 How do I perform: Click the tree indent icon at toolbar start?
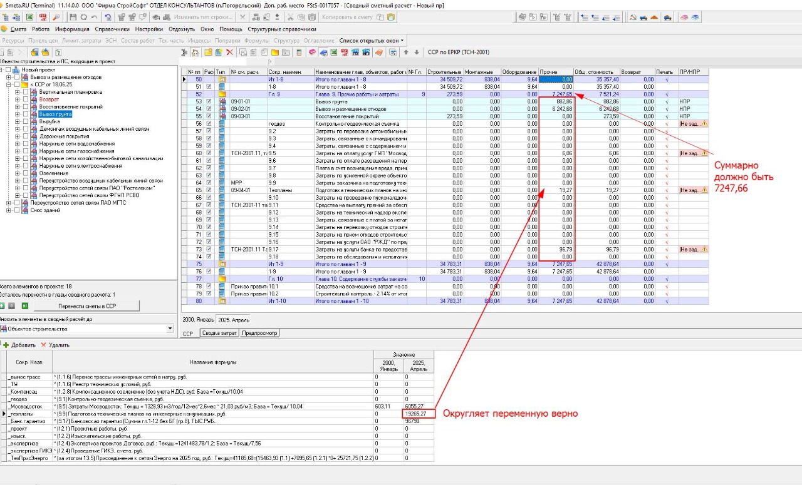click(x=5, y=17)
